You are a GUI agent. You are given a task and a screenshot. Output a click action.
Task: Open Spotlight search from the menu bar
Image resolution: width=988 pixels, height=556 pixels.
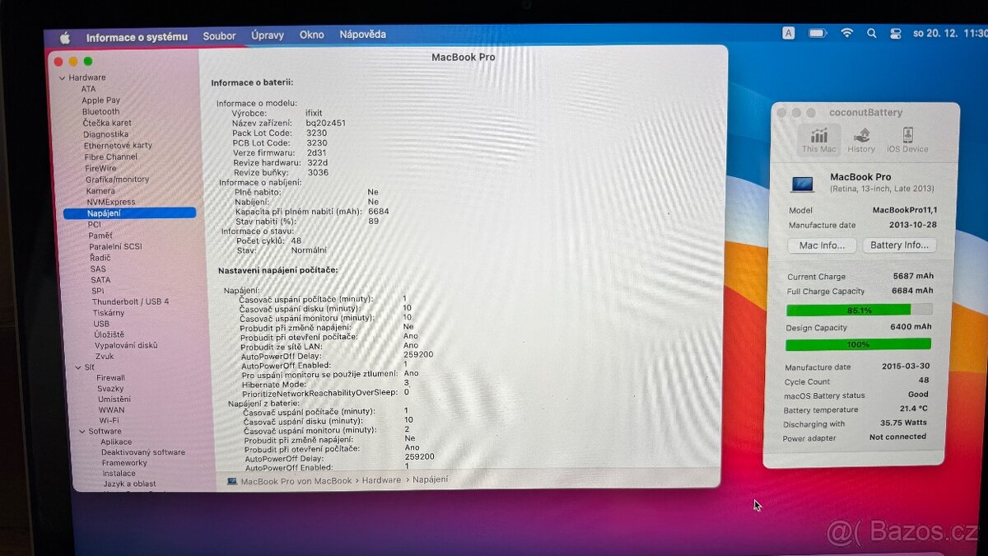point(872,34)
